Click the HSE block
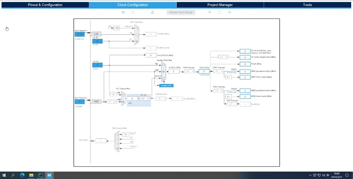 [96, 101]
